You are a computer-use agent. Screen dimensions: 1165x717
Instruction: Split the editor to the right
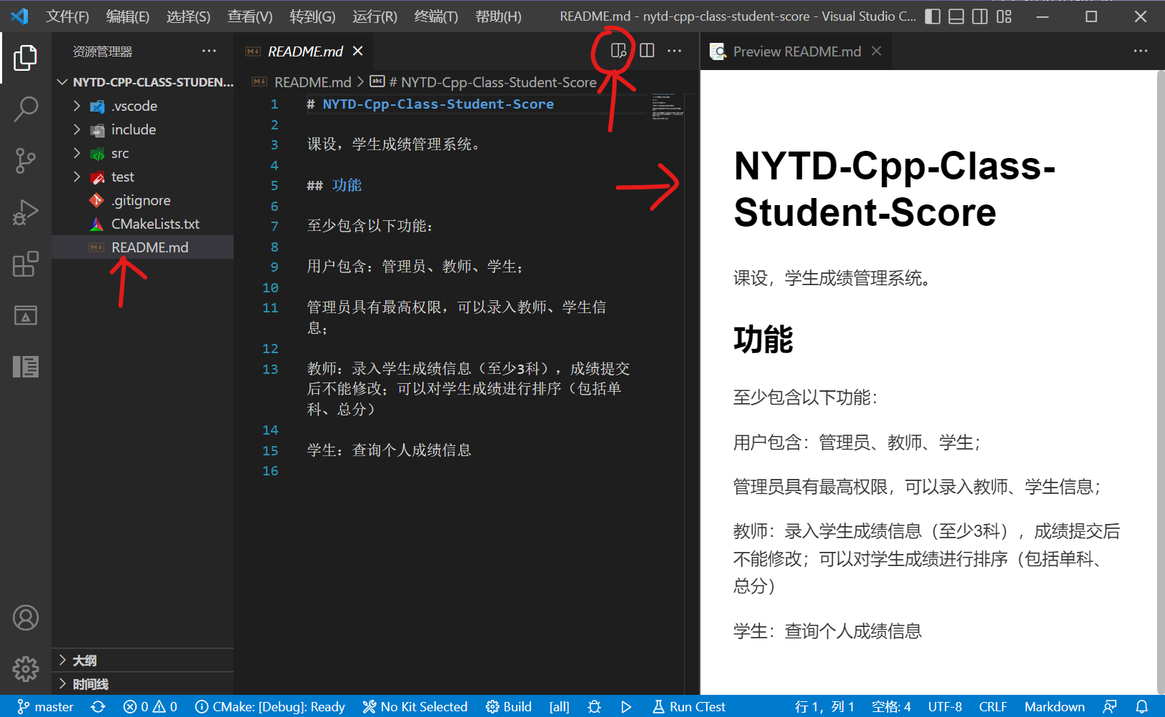[x=647, y=51]
